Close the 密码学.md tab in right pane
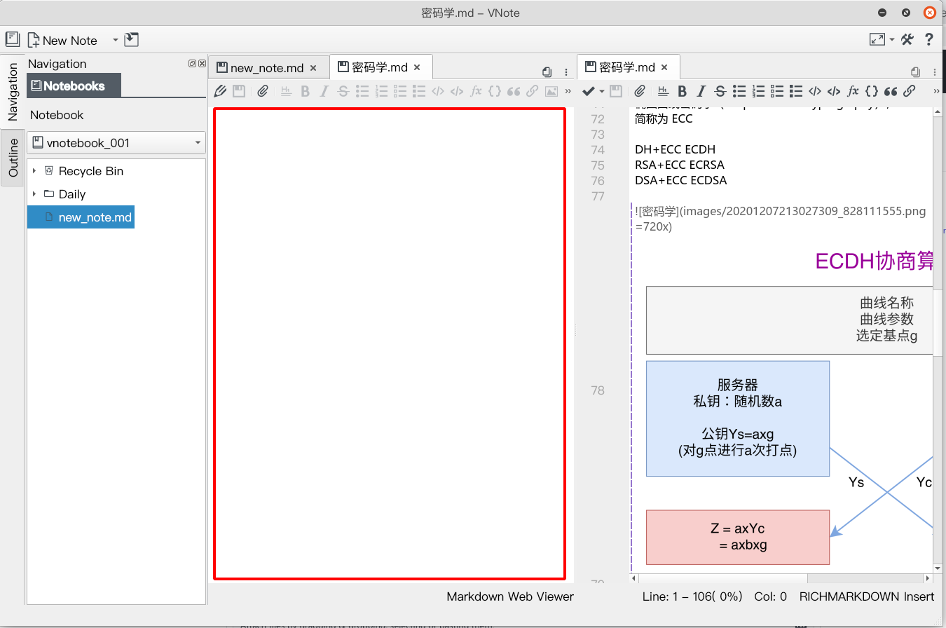 click(x=664, y=67)
